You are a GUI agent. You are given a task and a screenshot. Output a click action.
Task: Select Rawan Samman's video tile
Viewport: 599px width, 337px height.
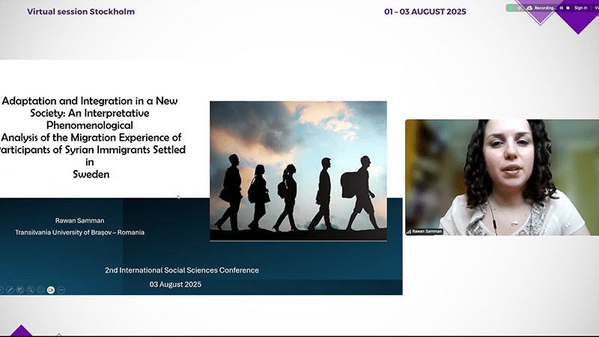[x=497, y=177]
